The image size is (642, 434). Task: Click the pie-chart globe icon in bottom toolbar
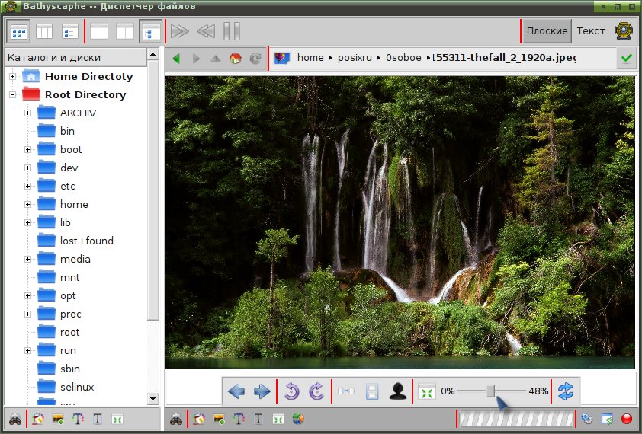pyautogui.click(x=298, y=420)
